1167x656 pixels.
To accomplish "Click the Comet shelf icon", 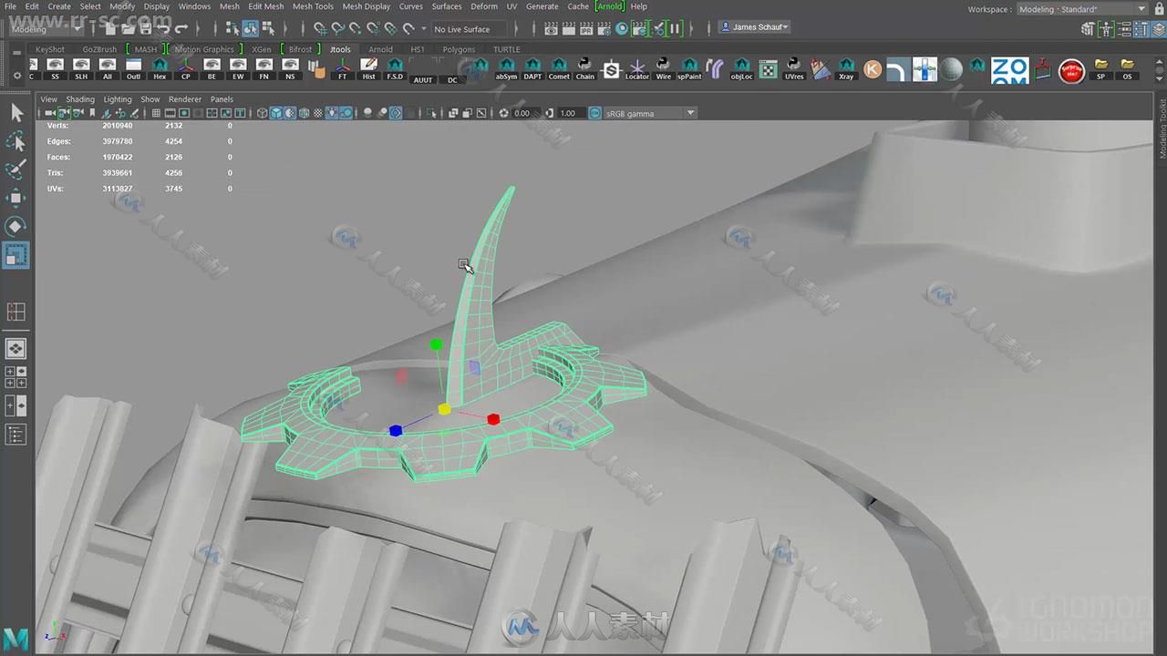I will 559,69.
